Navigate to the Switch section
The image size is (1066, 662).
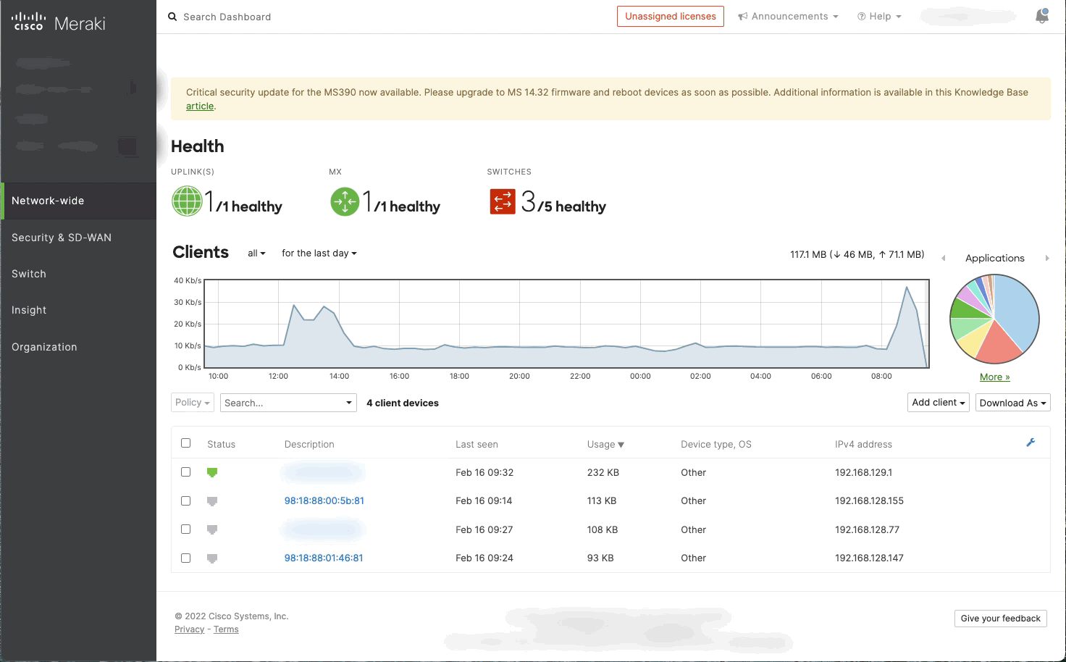coord(29,273)
